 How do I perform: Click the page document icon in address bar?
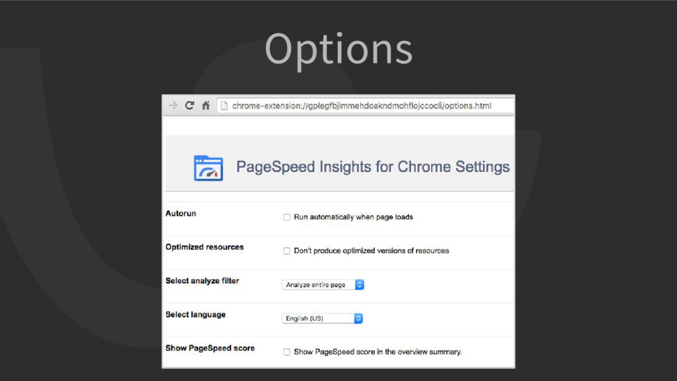point(223,106)
